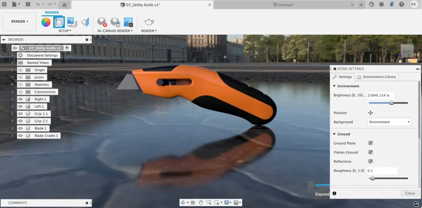The height and width of the screenshot is (208, 422).
Task: Click the Capture Image icon
Action: [128, 22]
